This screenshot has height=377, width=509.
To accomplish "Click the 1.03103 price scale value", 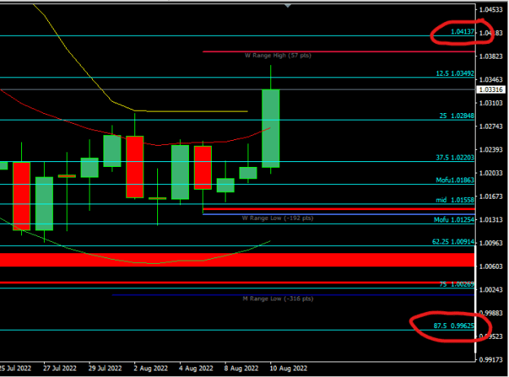I will point(491,103).
